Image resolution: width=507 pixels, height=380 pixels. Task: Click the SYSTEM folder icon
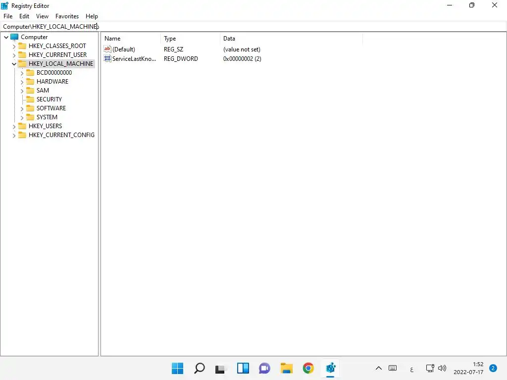pos(30,117)
